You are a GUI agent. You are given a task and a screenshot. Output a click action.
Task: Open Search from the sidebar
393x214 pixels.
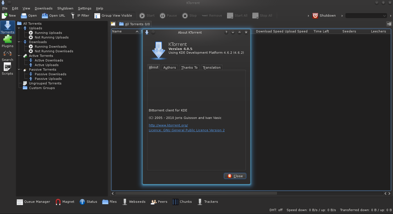(7, 55)
